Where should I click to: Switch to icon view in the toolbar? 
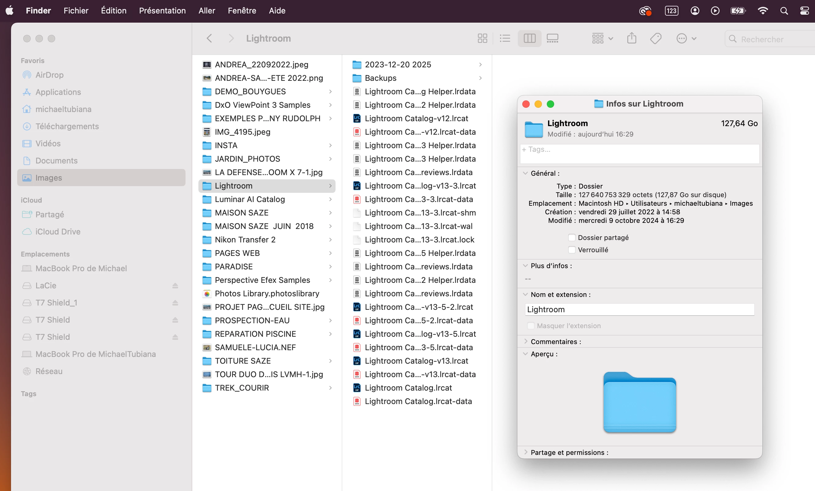[x=482, y=38]
